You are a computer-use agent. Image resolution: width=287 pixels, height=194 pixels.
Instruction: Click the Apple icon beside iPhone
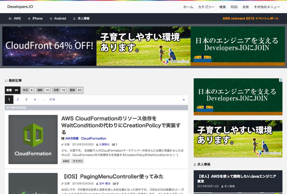pyautogui.click(x=29, y=19)
